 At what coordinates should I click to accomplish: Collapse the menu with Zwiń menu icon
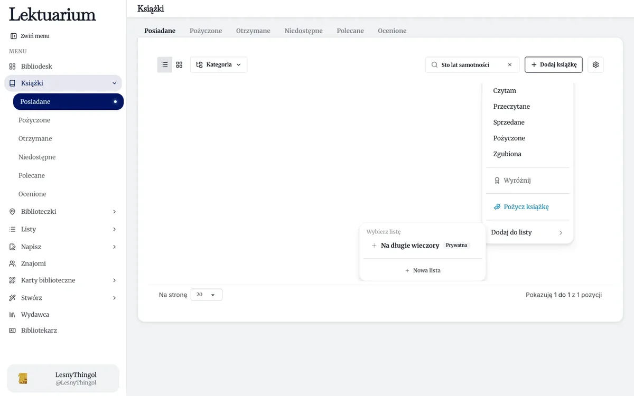point(13,36)
